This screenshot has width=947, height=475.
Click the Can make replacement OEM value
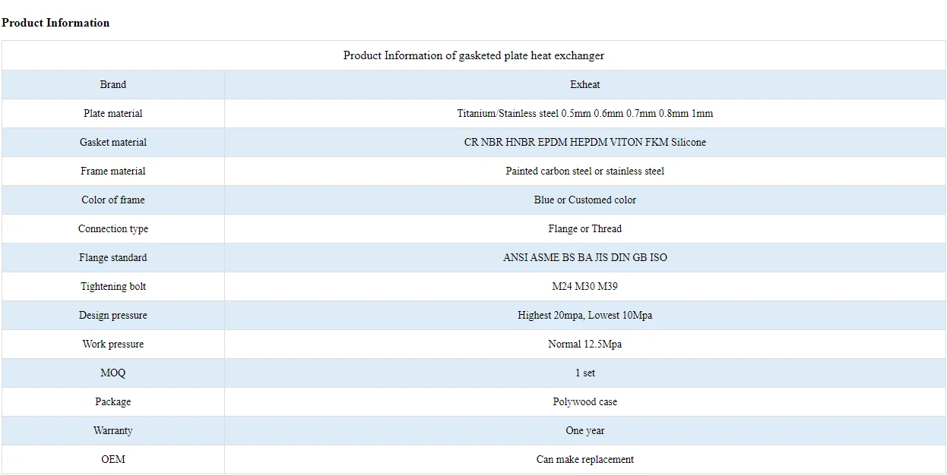[x=584, y=459]
